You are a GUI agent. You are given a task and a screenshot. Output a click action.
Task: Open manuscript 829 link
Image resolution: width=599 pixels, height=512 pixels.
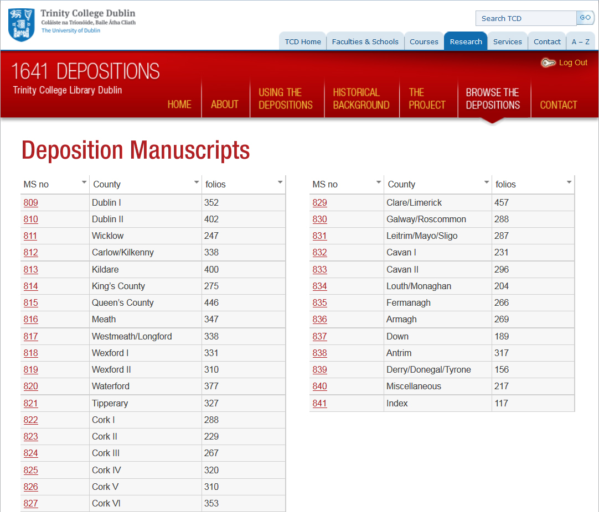tap(320, 202)
